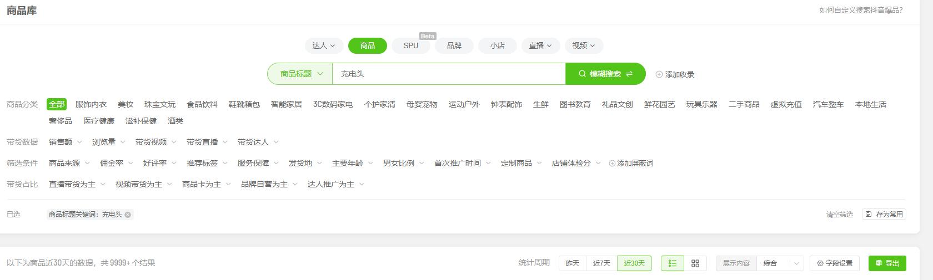Expand the 达人推广为主 filter dropdown
Image resolution: width=933 pixels, height=280 pixels.
point(335,184)
